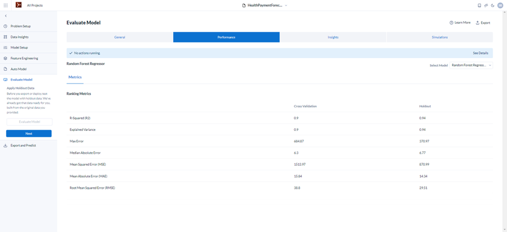
Task: Open Auto Model in the sidebar
Action: pos(18,69)
